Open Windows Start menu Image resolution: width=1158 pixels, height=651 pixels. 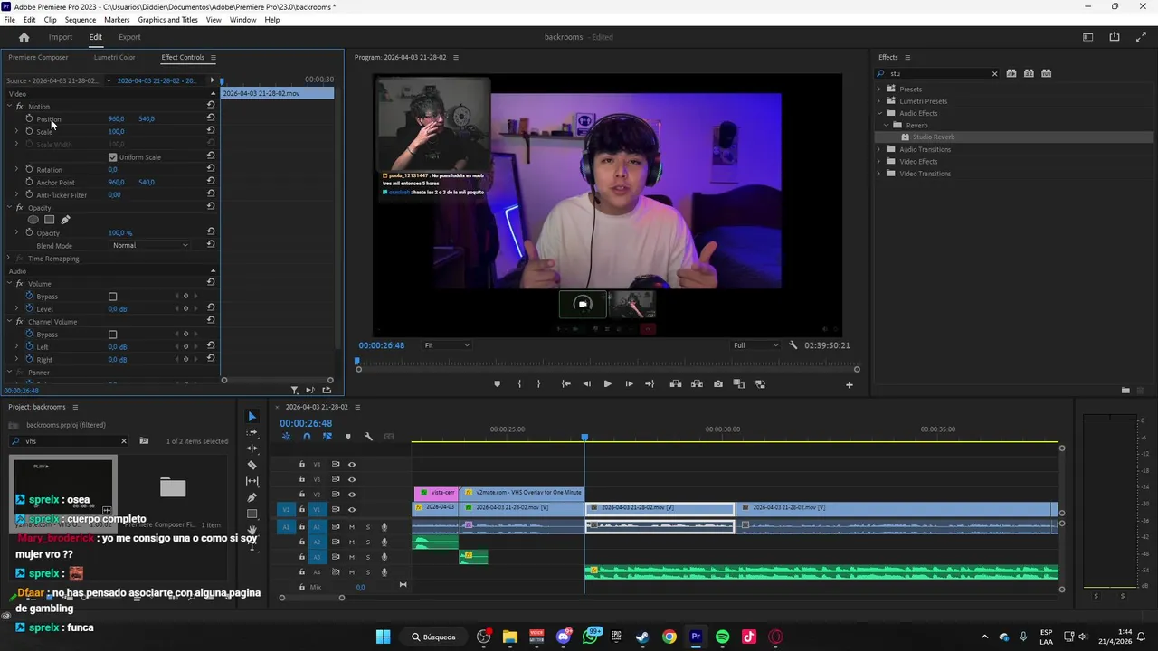(x=383, y=637)
